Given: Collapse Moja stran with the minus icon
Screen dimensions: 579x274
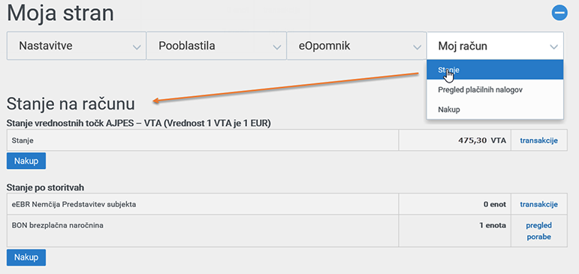Looking at the screenshot, I should pos(559,13).
